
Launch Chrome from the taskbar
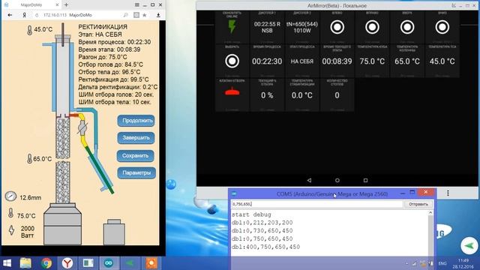pos(46,263)
